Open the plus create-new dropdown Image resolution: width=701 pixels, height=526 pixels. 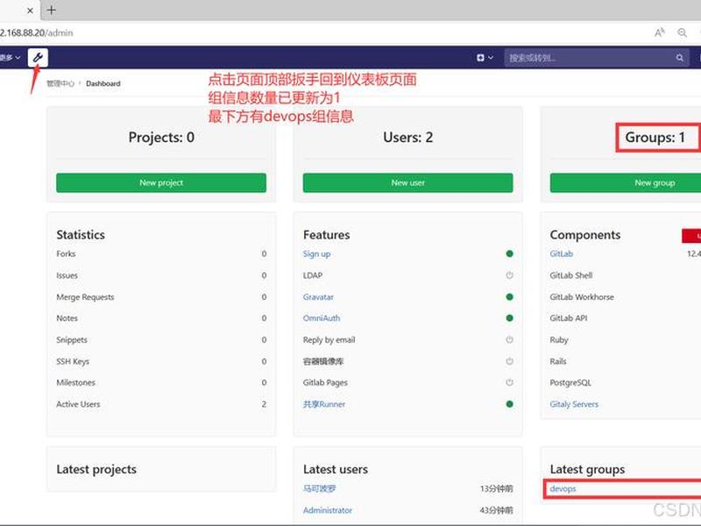pyautogui.click(x=485, y=58)
